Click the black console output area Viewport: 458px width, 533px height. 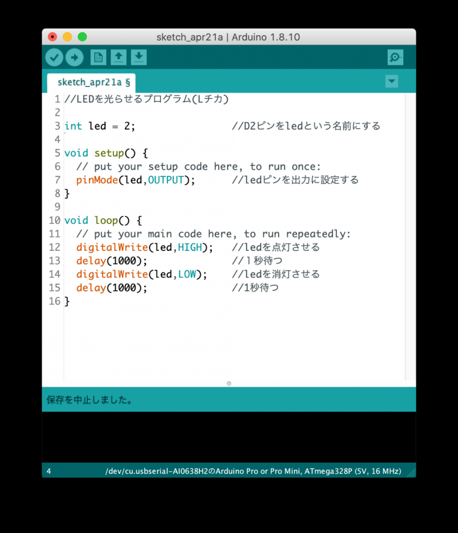[229, 437]
